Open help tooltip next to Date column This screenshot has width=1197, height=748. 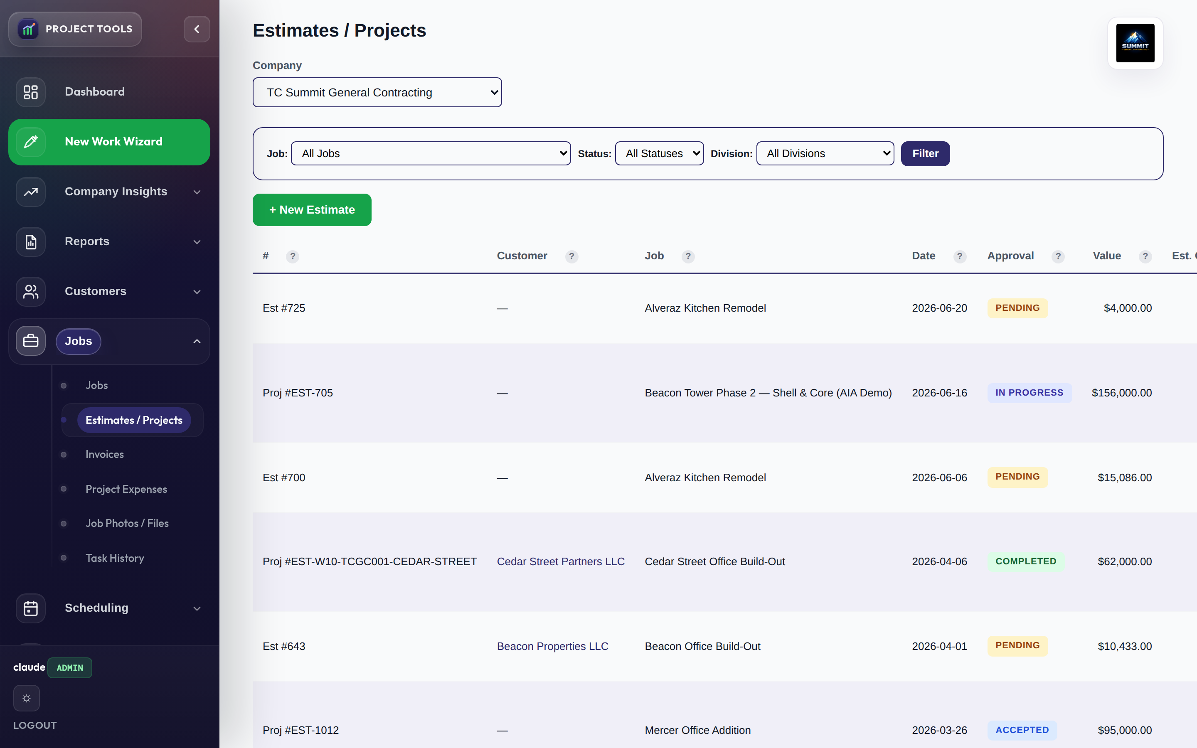(960, 256)
